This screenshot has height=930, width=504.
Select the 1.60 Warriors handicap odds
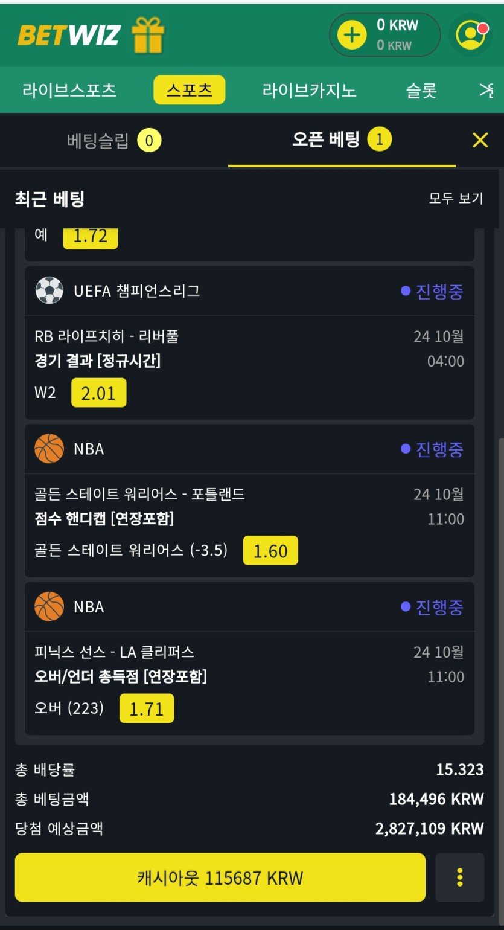[x=270, y=551]
